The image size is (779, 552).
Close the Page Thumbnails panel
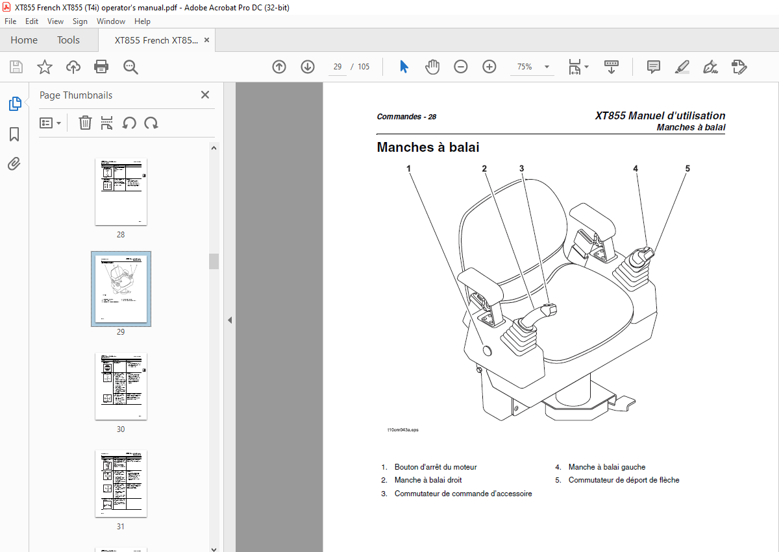coord(205,95)
